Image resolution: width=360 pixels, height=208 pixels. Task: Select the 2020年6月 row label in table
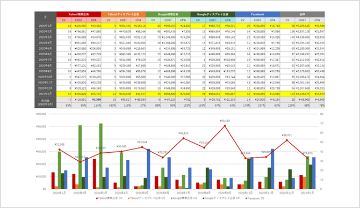point(46,54)
